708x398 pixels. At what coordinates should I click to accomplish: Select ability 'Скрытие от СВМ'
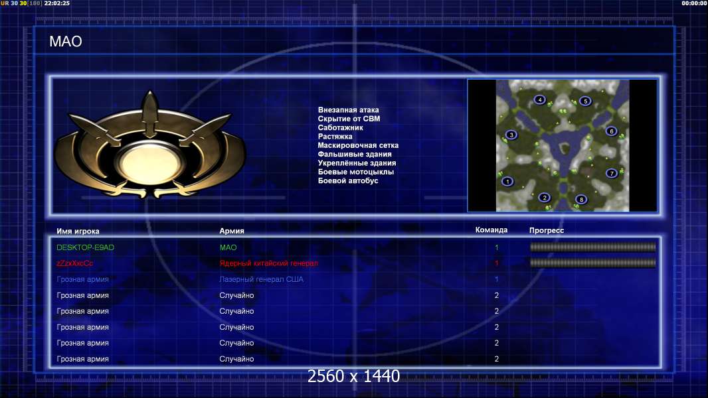(349, 119)
